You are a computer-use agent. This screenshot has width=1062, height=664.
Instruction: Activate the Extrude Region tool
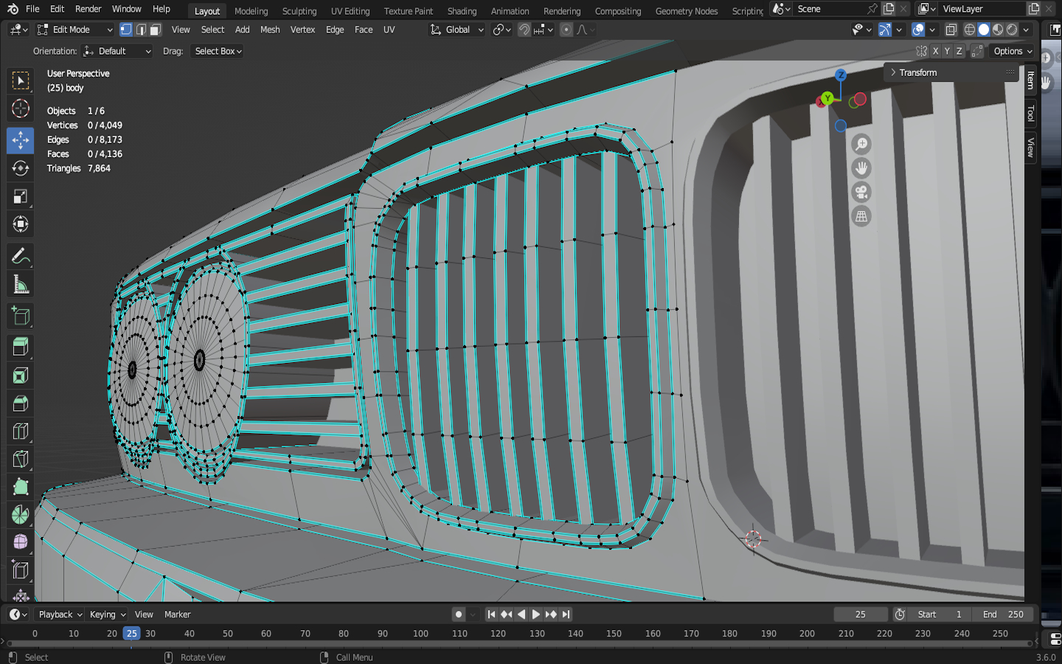tap(21, 347)
